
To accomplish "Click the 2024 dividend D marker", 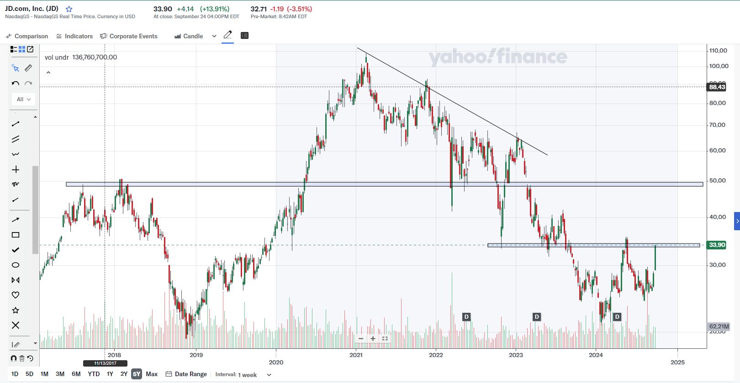I will click(617, 317).
